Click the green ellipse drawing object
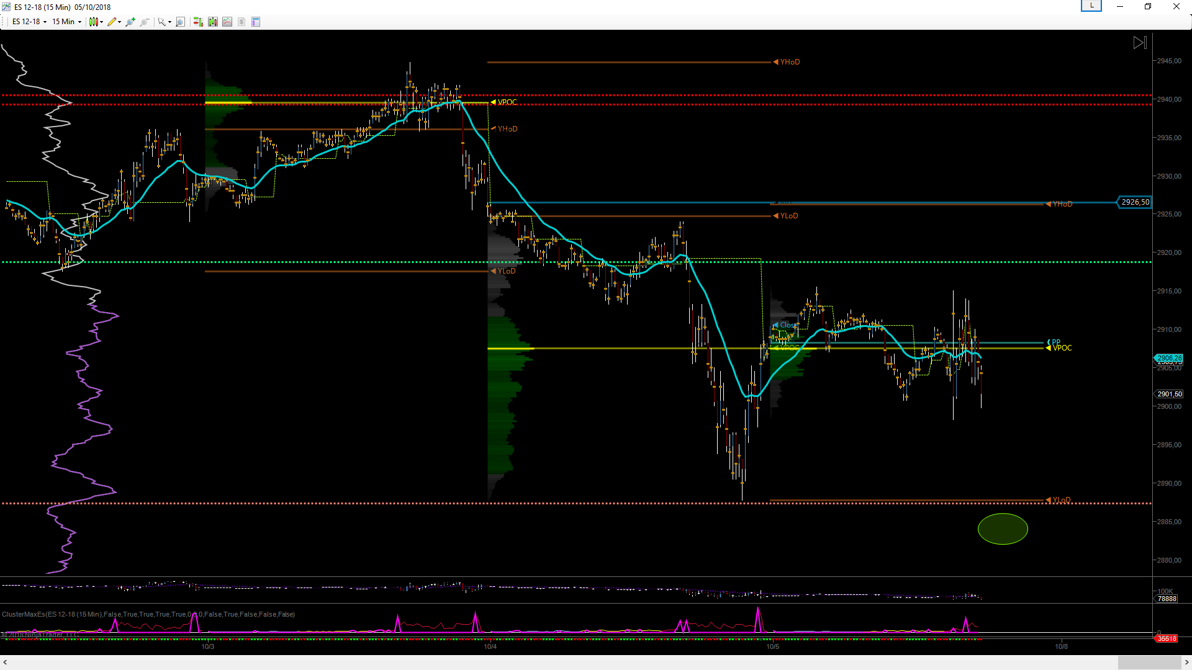The image size is (1192, 670). pyautogui.click(x=1003, y=529)
